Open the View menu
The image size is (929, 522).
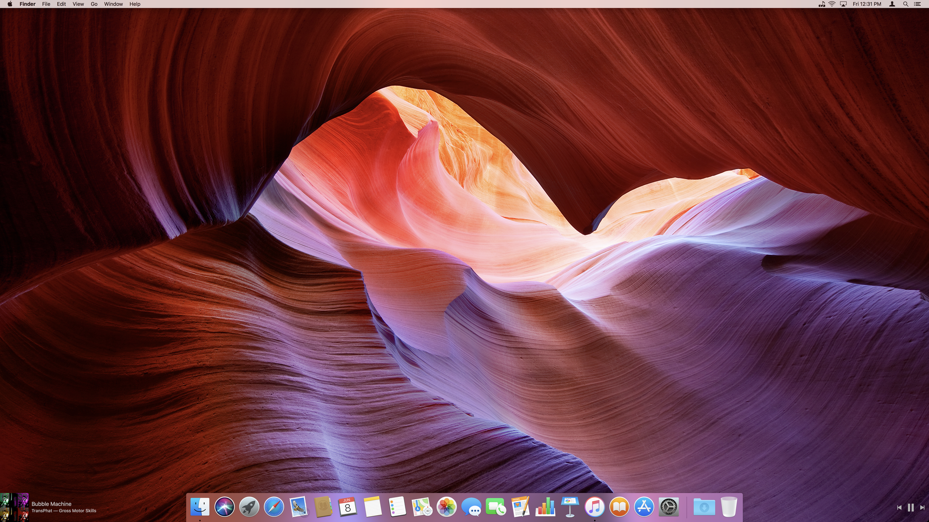coord(78,4)
